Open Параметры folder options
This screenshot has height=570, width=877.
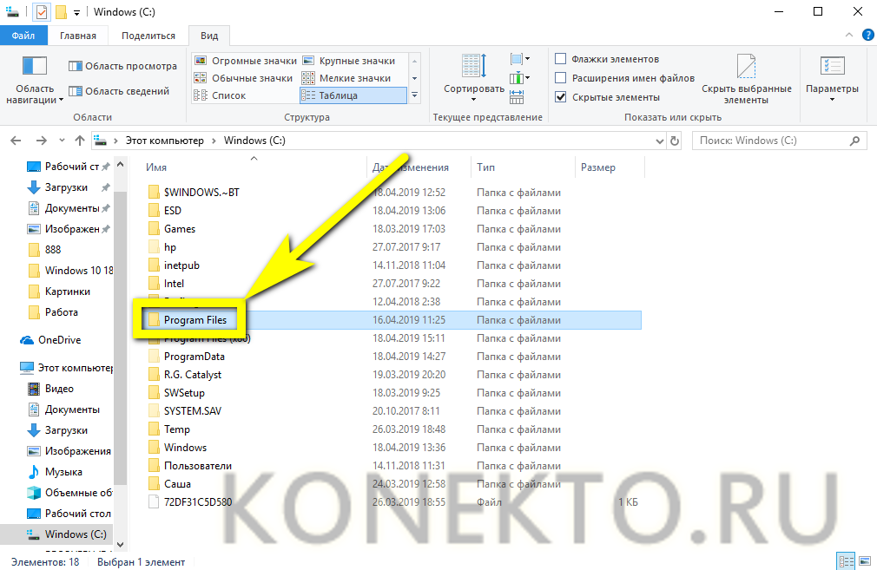click(x=832, y=78)
